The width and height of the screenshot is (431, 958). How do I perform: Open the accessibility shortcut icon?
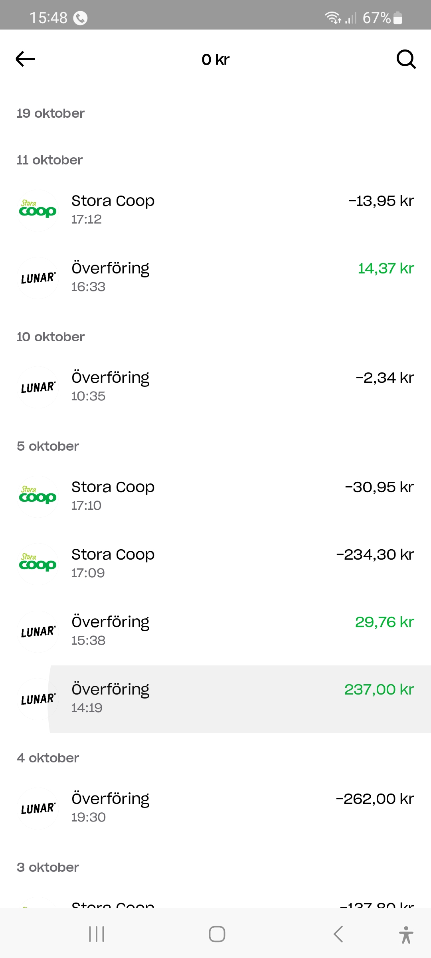[x=406, y=934]
